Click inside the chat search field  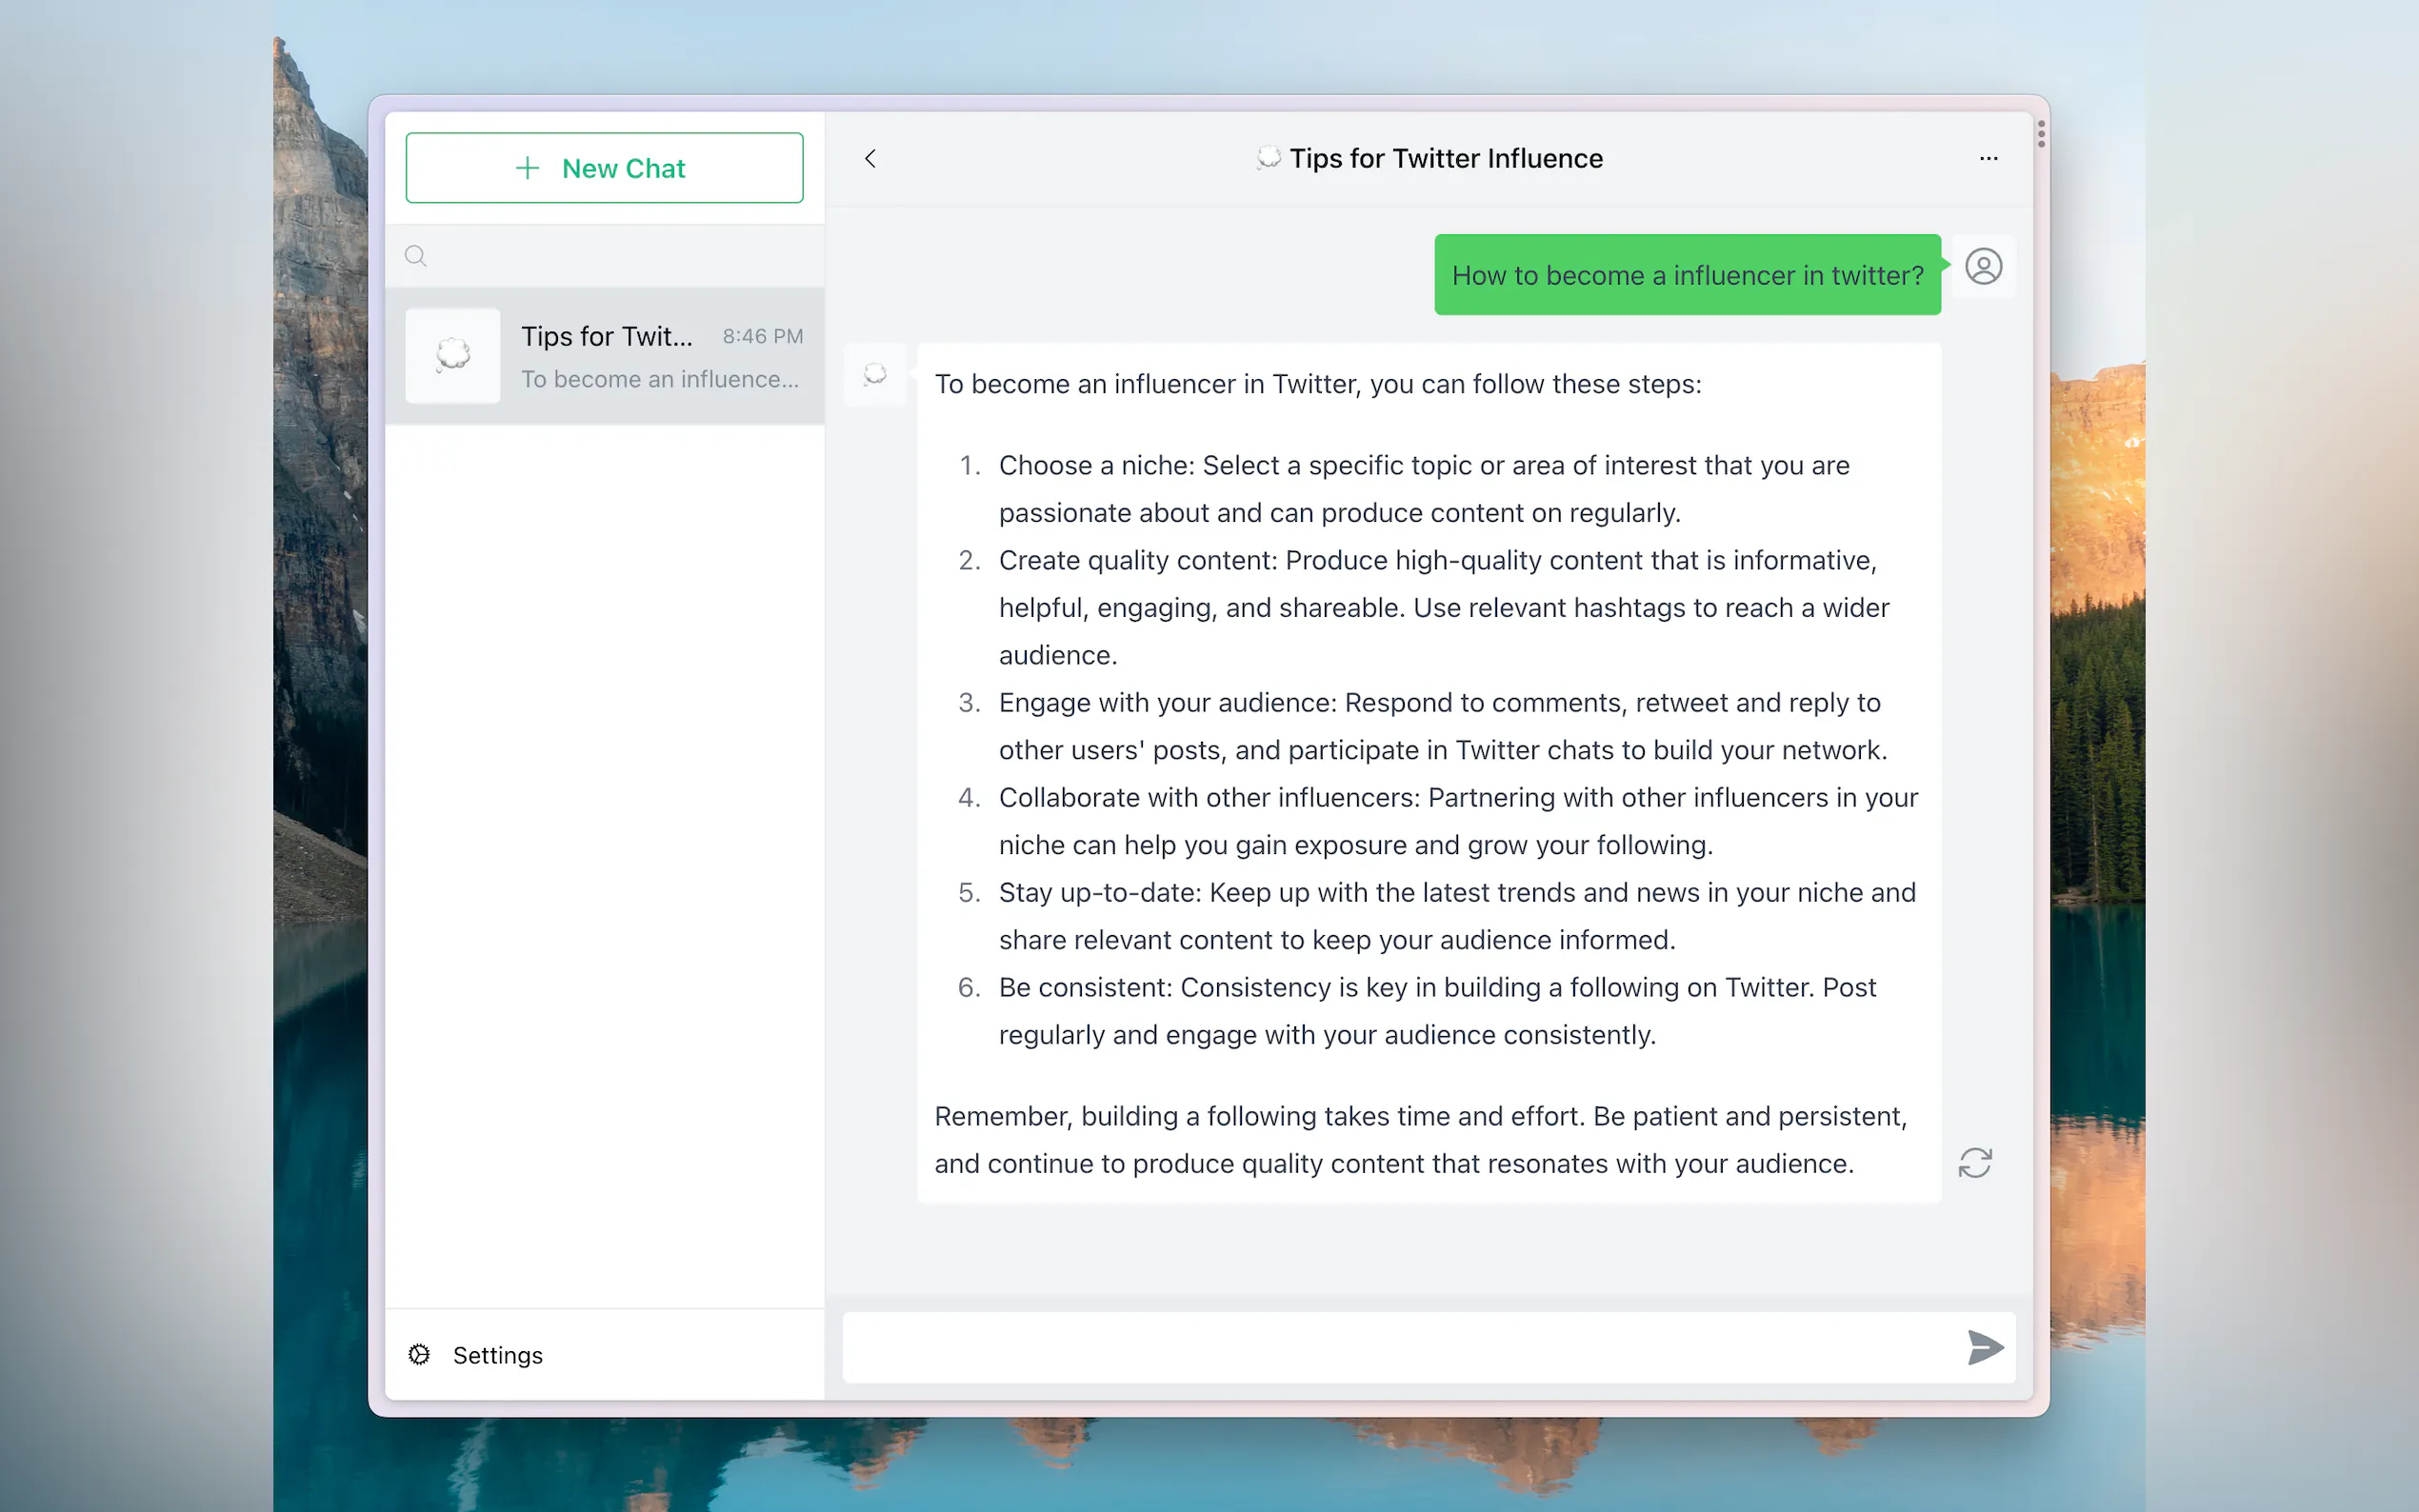(x=620, y=256)
